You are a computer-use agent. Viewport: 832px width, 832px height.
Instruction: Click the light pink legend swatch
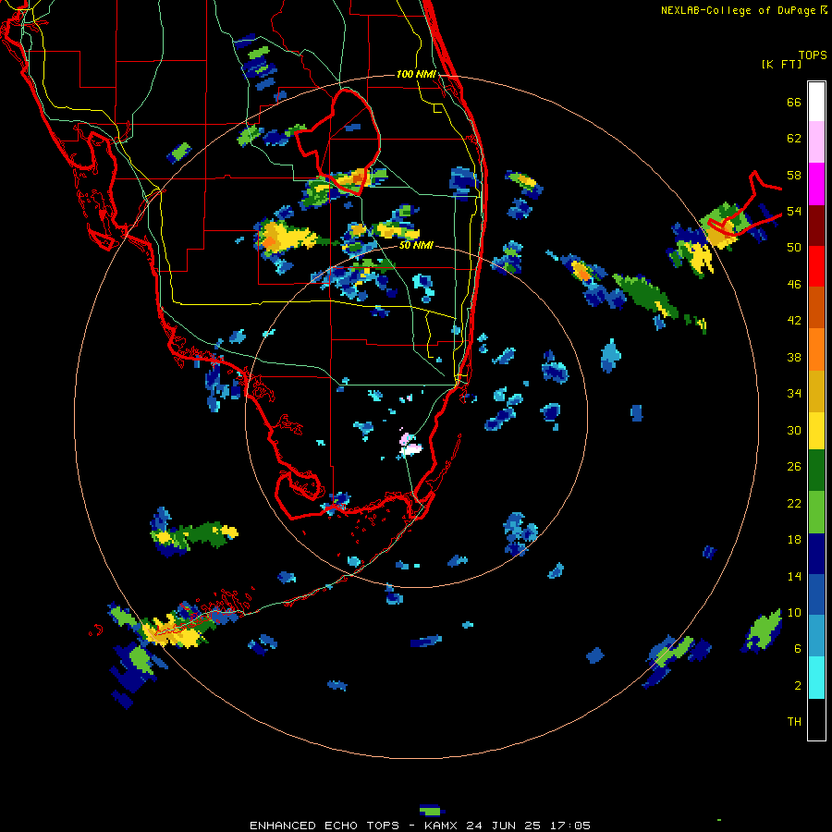[816, 142]
